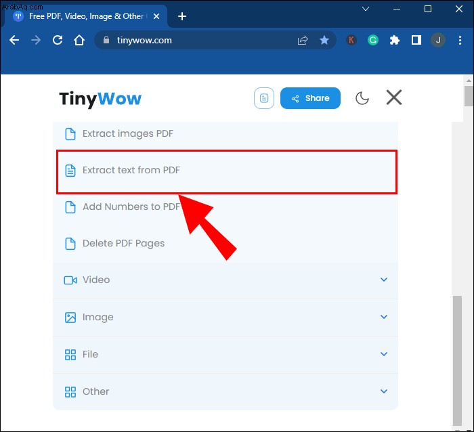
Task: Open the Chrome three-dot menu
Action: point(460,40)
